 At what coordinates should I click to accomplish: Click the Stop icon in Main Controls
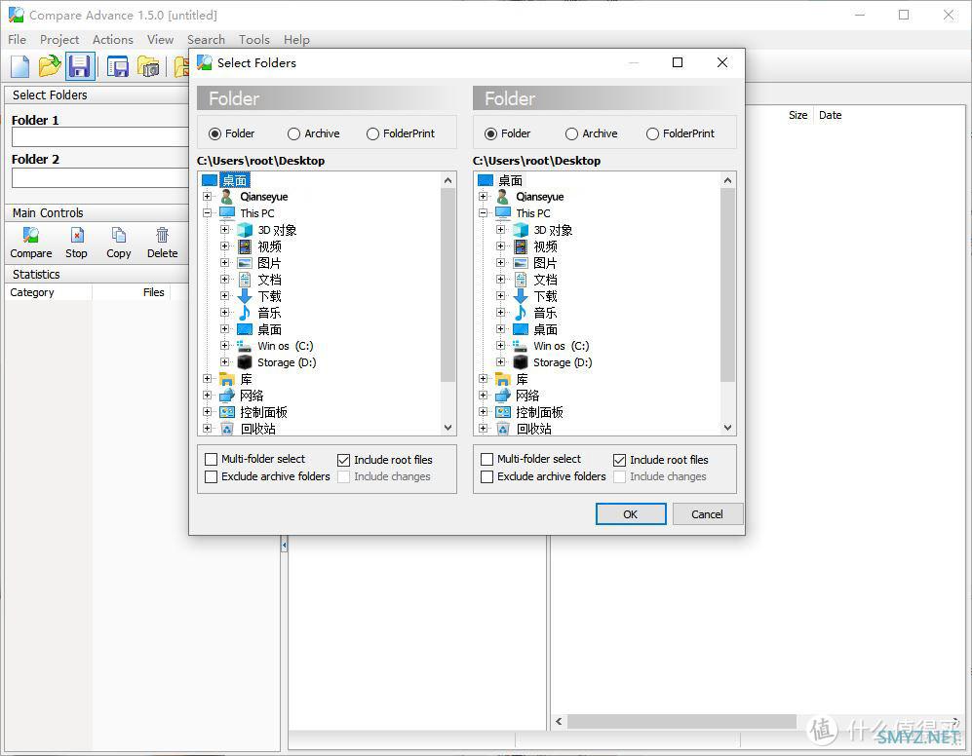(x=77, y=235)
